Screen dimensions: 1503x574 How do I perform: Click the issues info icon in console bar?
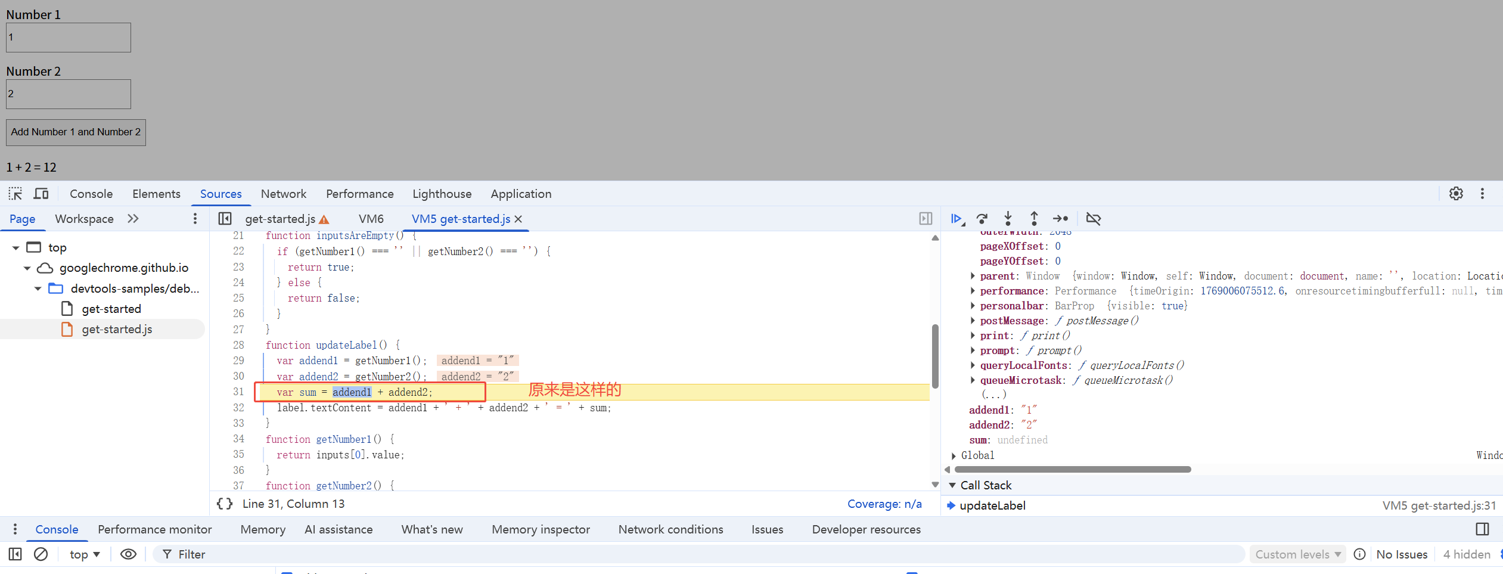(1359, 554)
